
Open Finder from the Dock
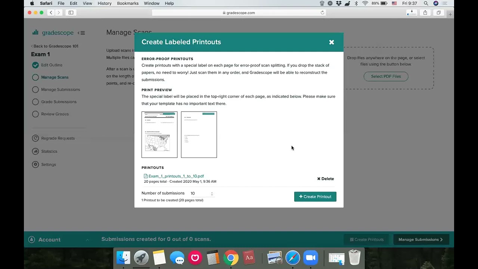point(123,257)
